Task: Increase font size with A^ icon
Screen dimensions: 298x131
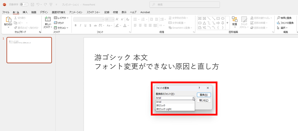Action: click(117, 19)
